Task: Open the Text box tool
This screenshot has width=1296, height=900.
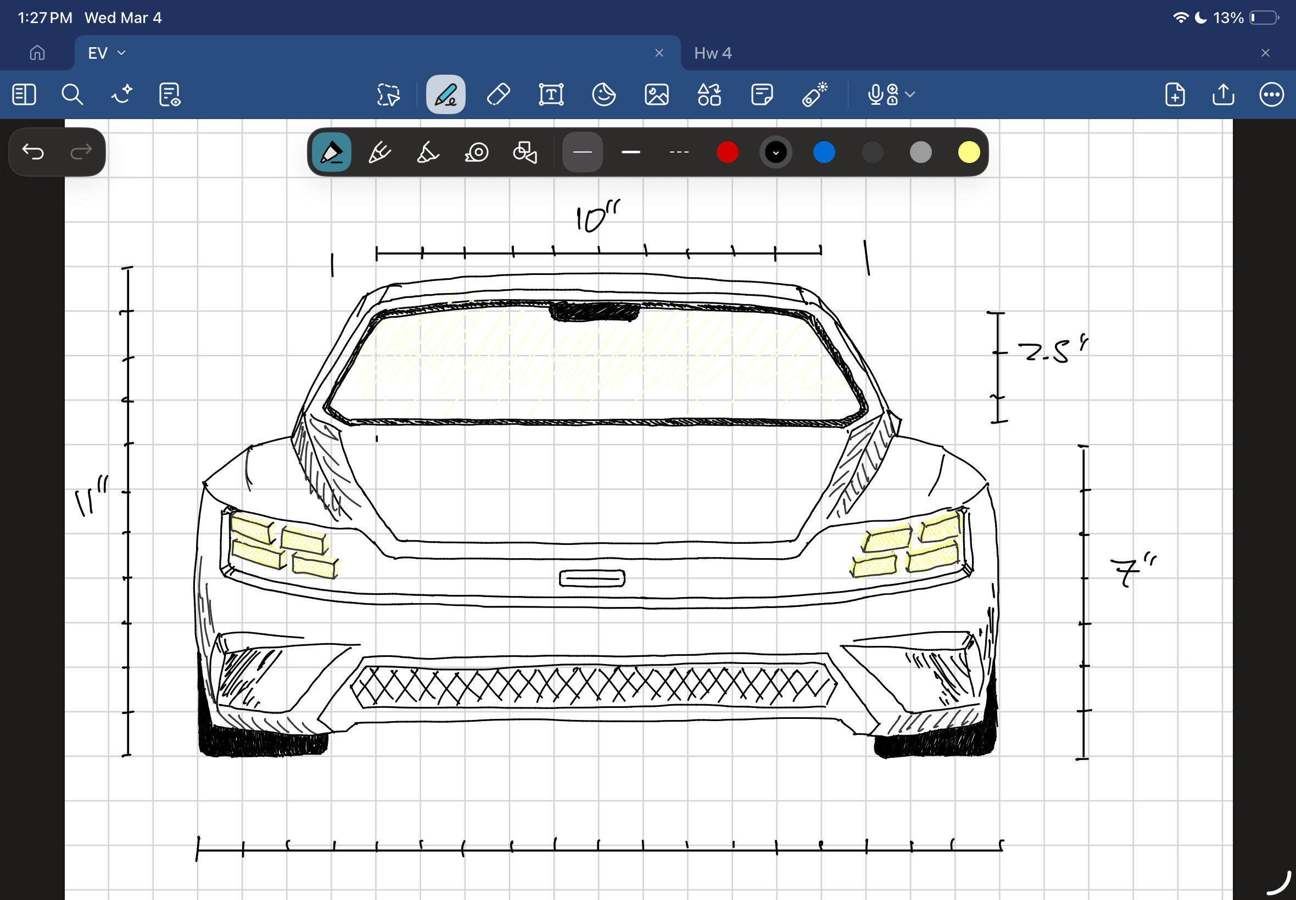Action: tap(551, 94)
